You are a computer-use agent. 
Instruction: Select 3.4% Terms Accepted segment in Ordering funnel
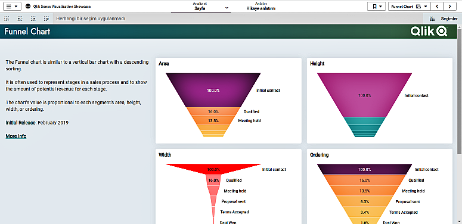click(x=364, y=212)
